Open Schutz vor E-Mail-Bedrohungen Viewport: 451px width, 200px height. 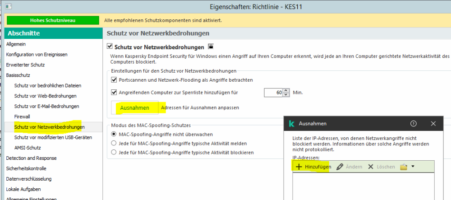point(46,106)
